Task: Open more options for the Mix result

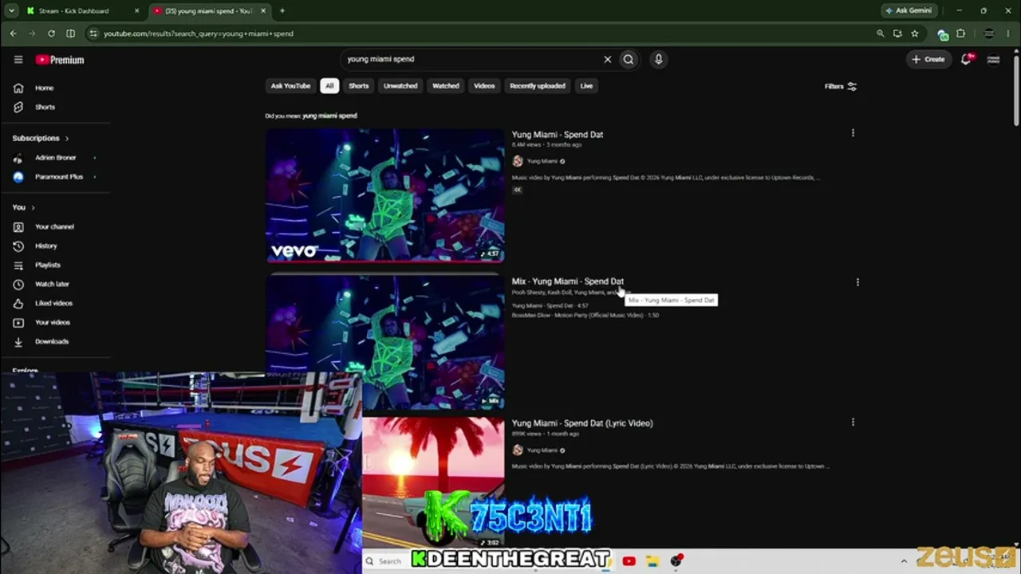Action: [857, 281]
